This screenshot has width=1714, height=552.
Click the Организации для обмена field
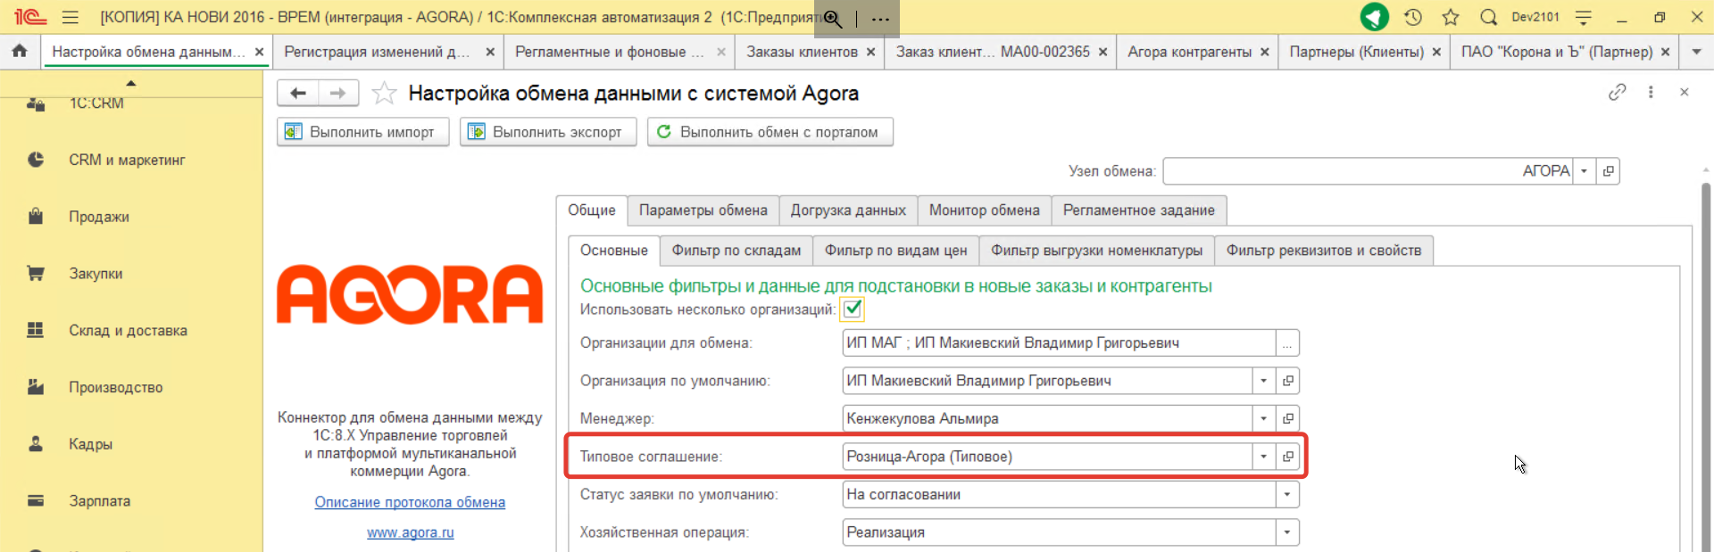pos(1058,343)
